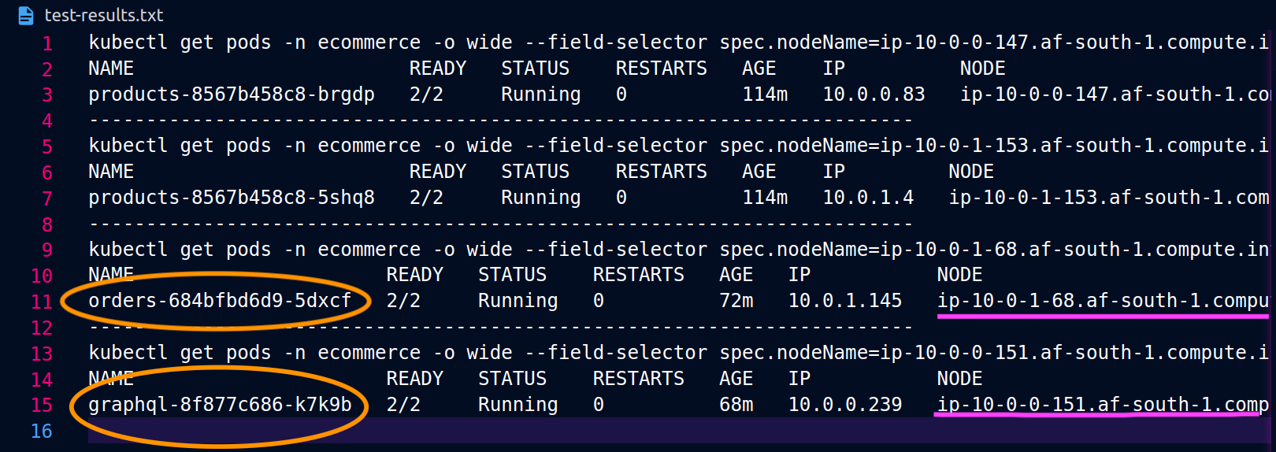Click IP address 10.0.0.239
This screenshot has height=452, width=1276.
click(845, 405)
